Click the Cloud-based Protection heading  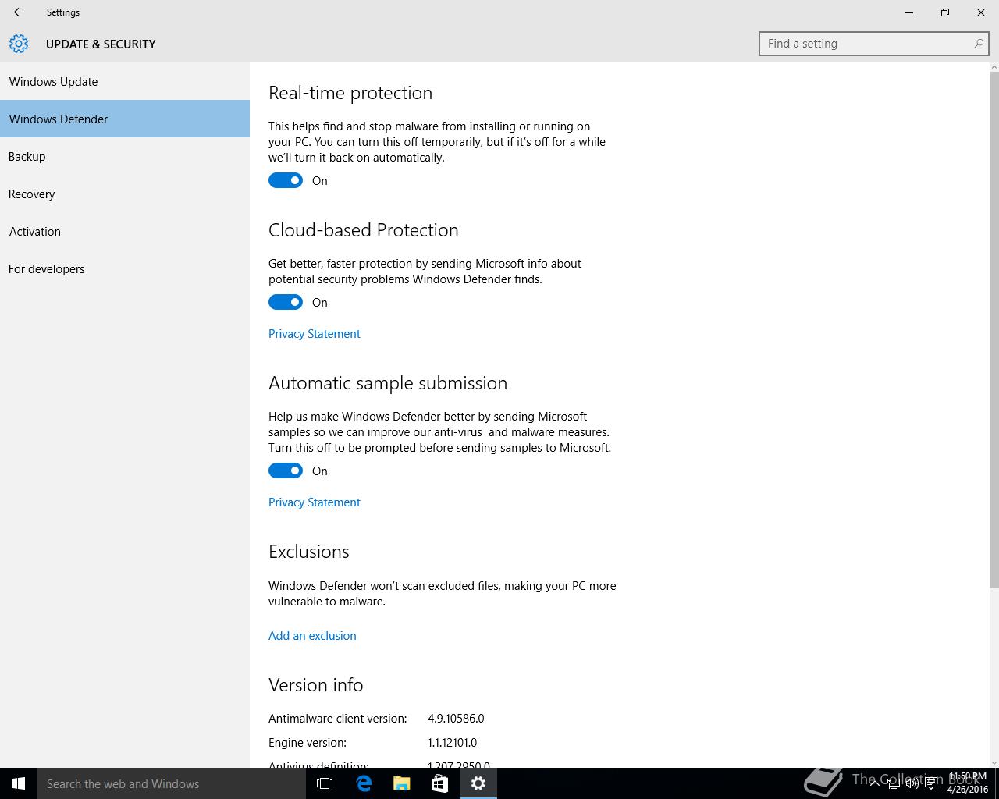pos(364,230)
